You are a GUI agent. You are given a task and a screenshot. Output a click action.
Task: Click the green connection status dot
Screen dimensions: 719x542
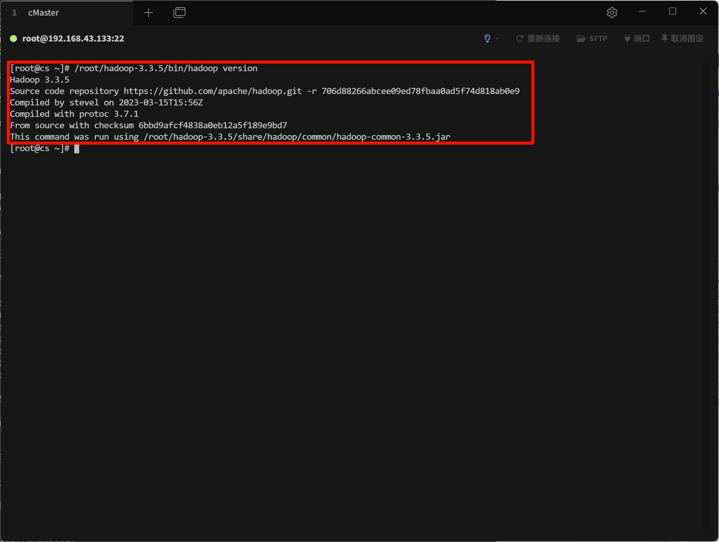click(13, 38)
